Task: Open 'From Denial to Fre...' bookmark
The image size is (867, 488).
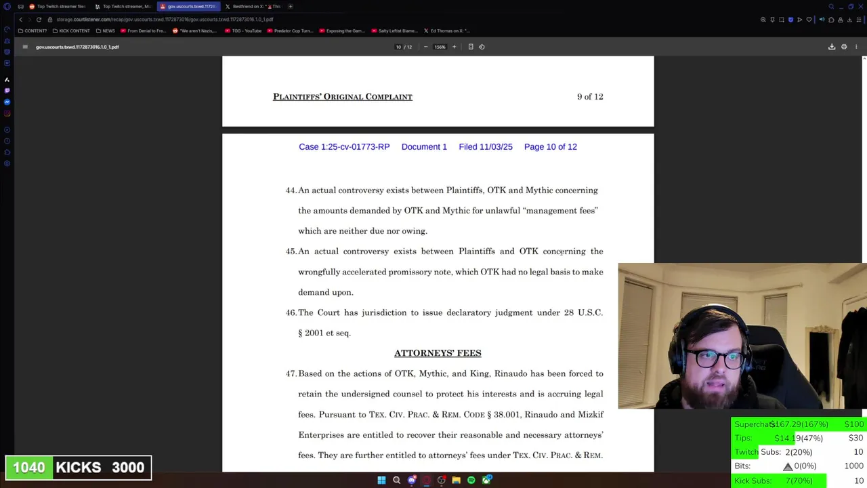Action: (143, 30)
